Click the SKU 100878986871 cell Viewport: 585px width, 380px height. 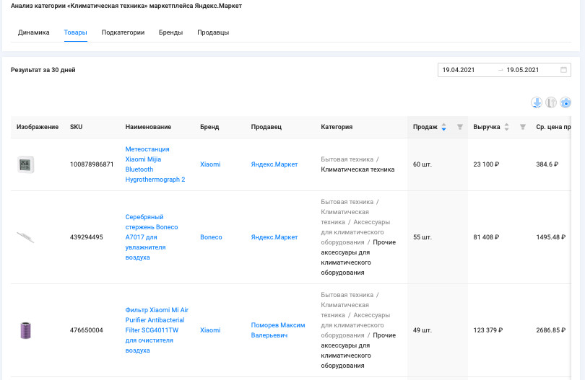(92, 164)
